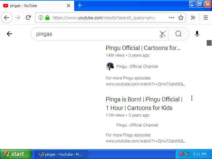Open the Windows Start menu
Image resolution: width=212 pixels, height=159 pixels.
coord(16,154)
